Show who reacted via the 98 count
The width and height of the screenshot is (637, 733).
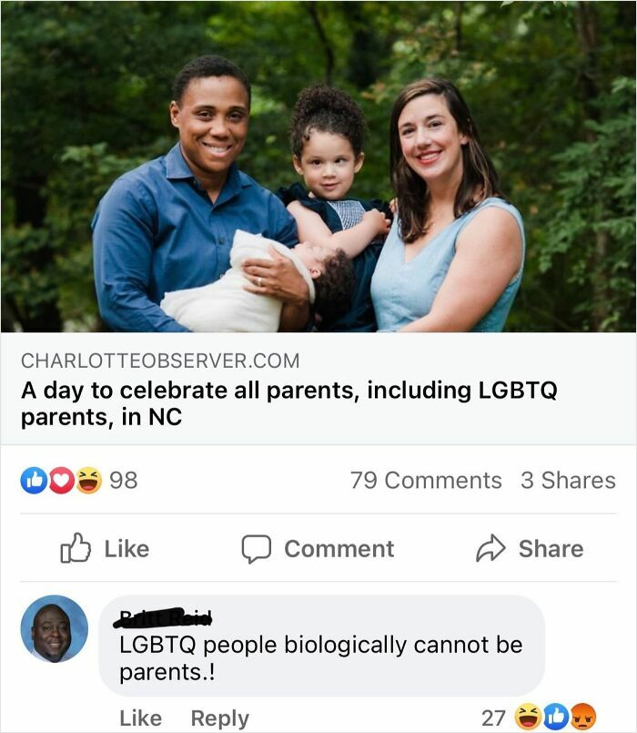point(124,480)
